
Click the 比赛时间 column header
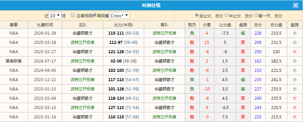pyautogui.click(x=45, y=25)
